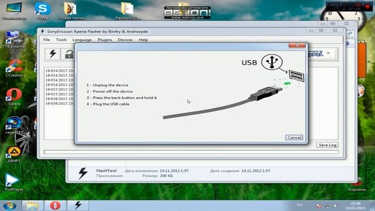Click the last log entry 19/056/2015
This screenshot has width=375, height=211.
point(59,104)
